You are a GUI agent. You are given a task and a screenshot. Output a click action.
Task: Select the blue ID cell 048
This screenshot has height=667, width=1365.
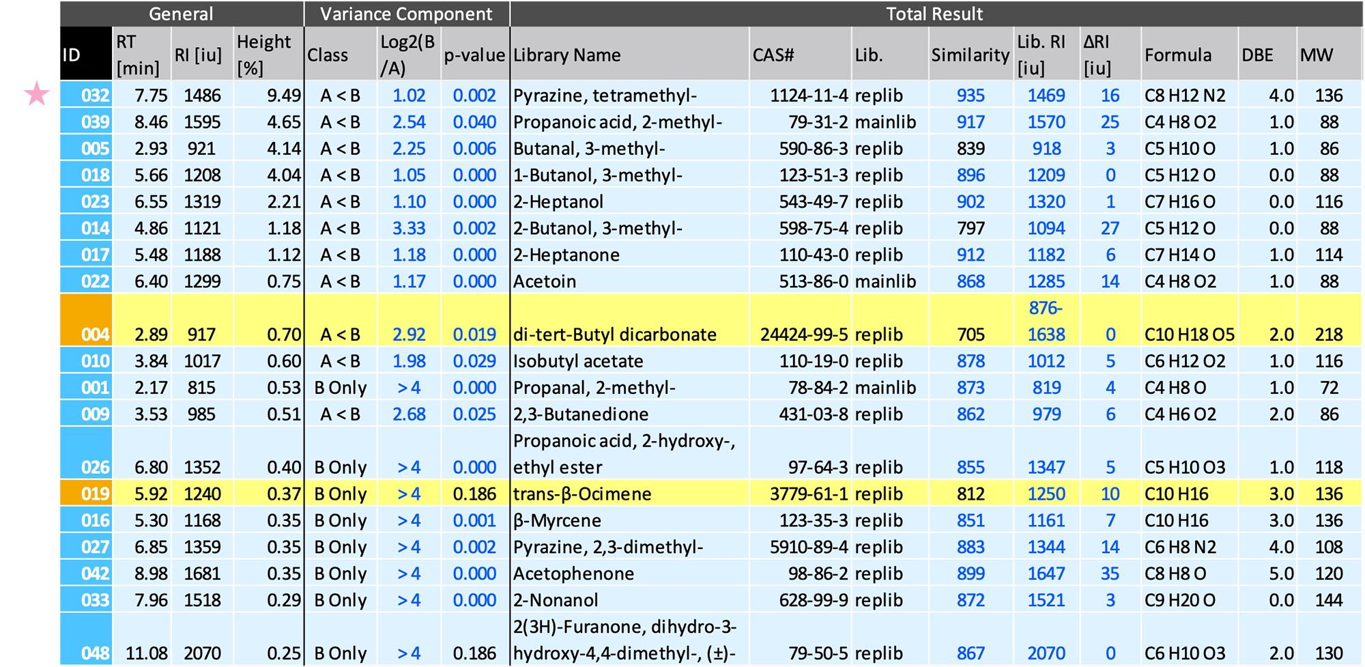point(87,640)
